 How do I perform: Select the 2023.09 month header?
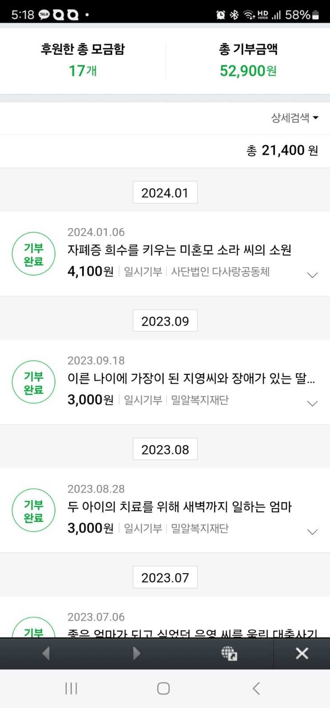tap(165, 321)
